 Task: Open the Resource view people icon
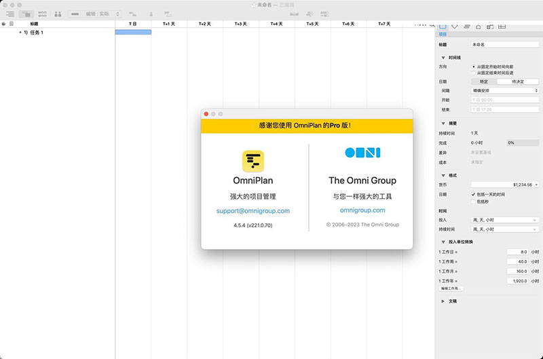point(58,14)
